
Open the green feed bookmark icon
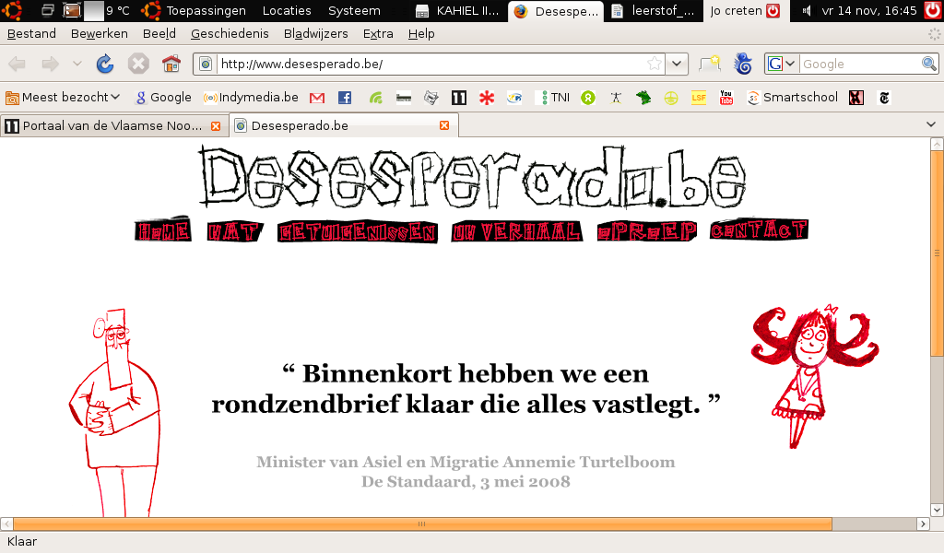(x=376, y=98)
